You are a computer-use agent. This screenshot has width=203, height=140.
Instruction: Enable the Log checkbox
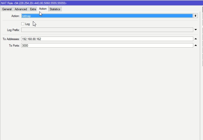click(x=23, y=24)
